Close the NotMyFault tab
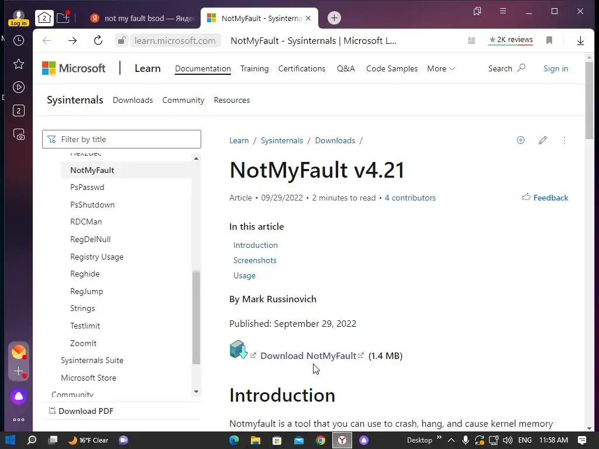This screenshot has height=449, width=599. coord(308,18)
